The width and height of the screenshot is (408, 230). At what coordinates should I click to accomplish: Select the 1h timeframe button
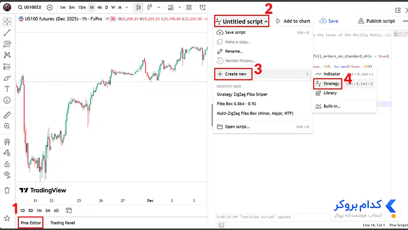(92, 8)
